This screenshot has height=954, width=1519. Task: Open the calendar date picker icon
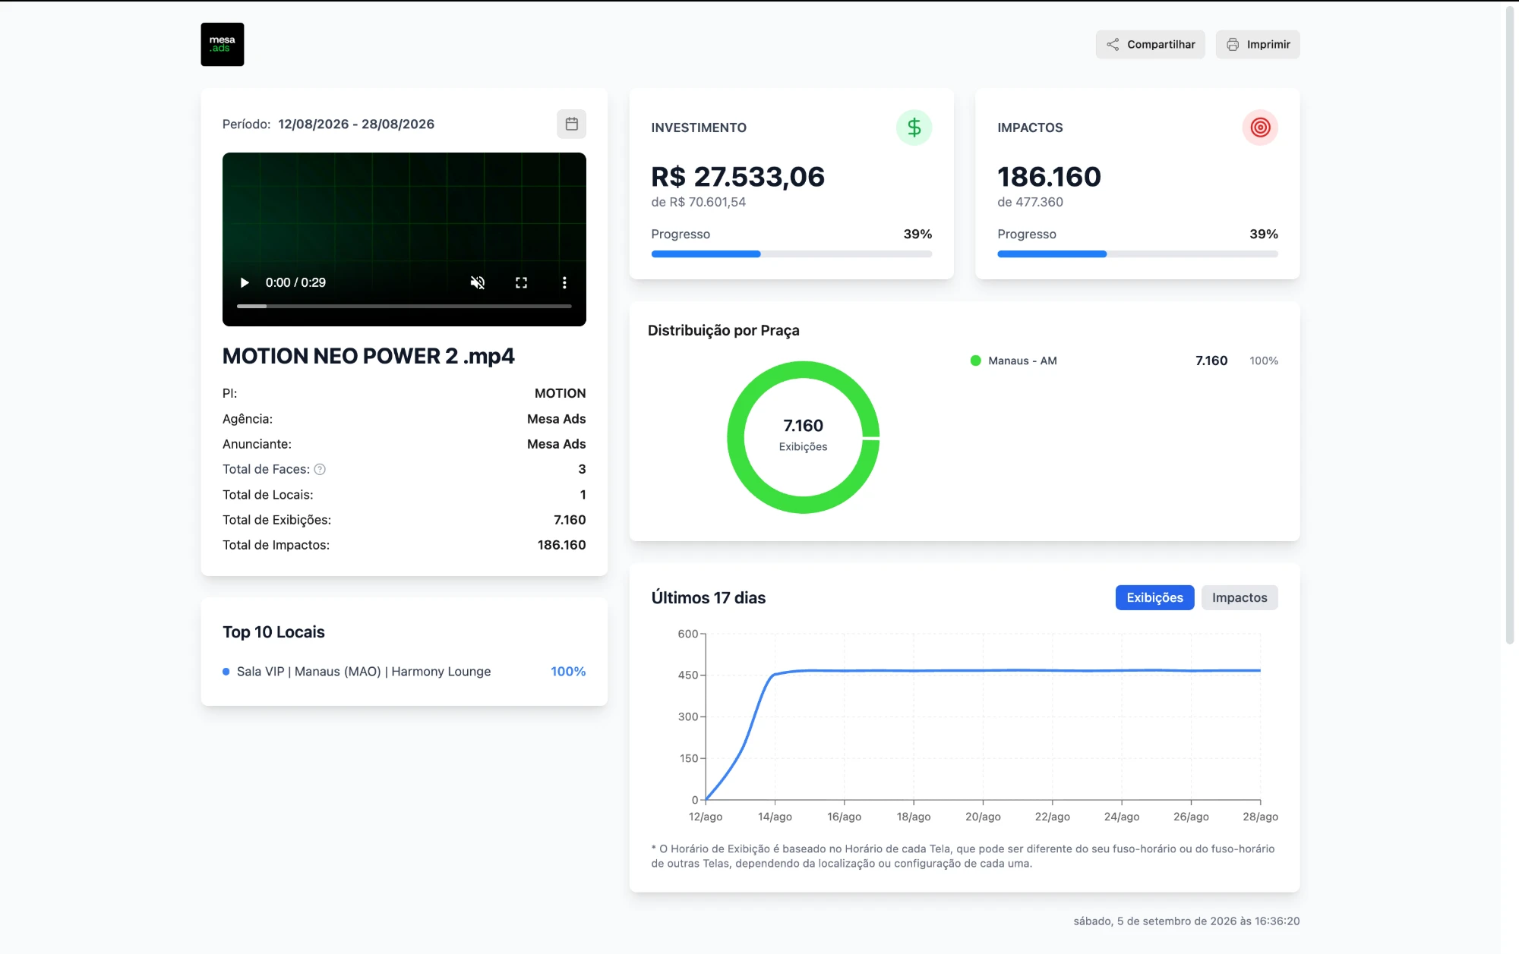point(571,124)
